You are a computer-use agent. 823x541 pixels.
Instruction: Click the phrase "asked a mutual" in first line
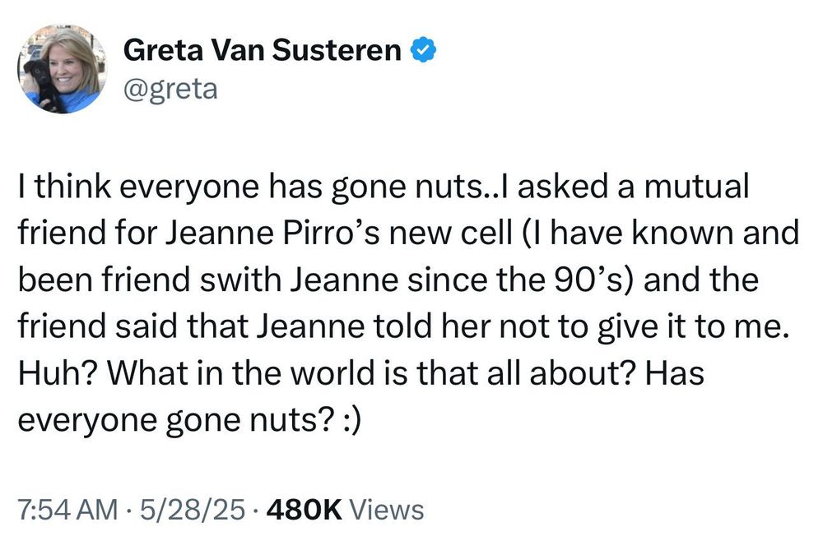point(634,187)
